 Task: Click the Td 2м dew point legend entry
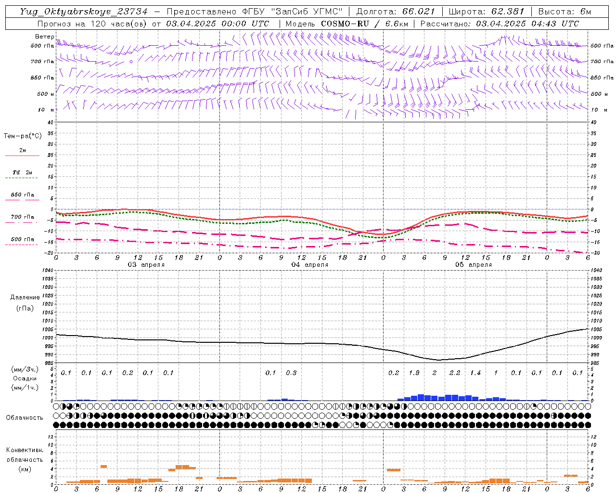[x=23, y=172]
